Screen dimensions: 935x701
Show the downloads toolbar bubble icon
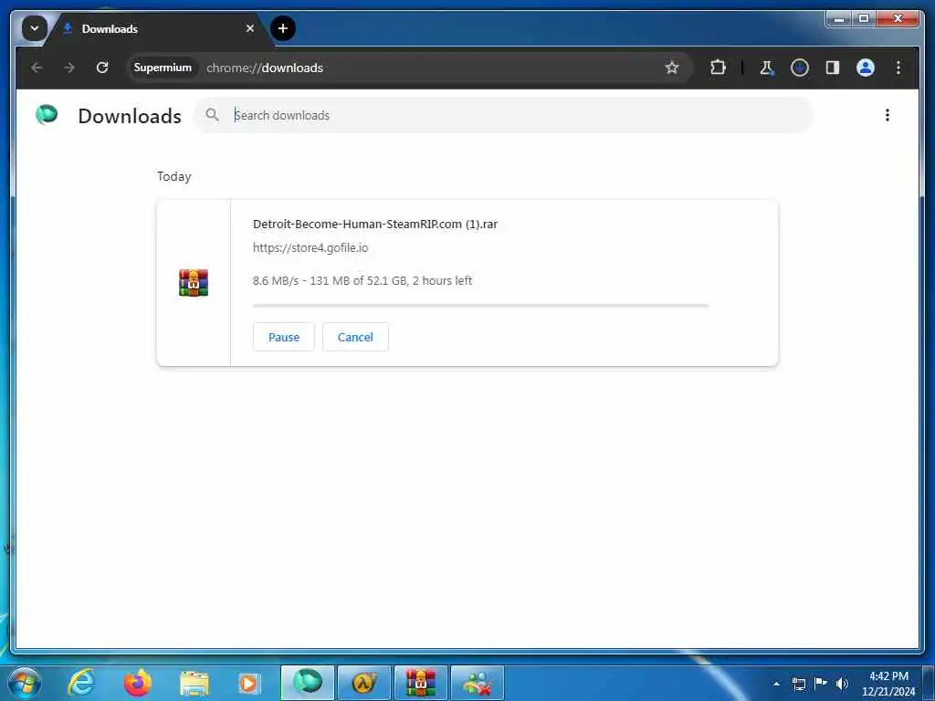click(799, 68)
